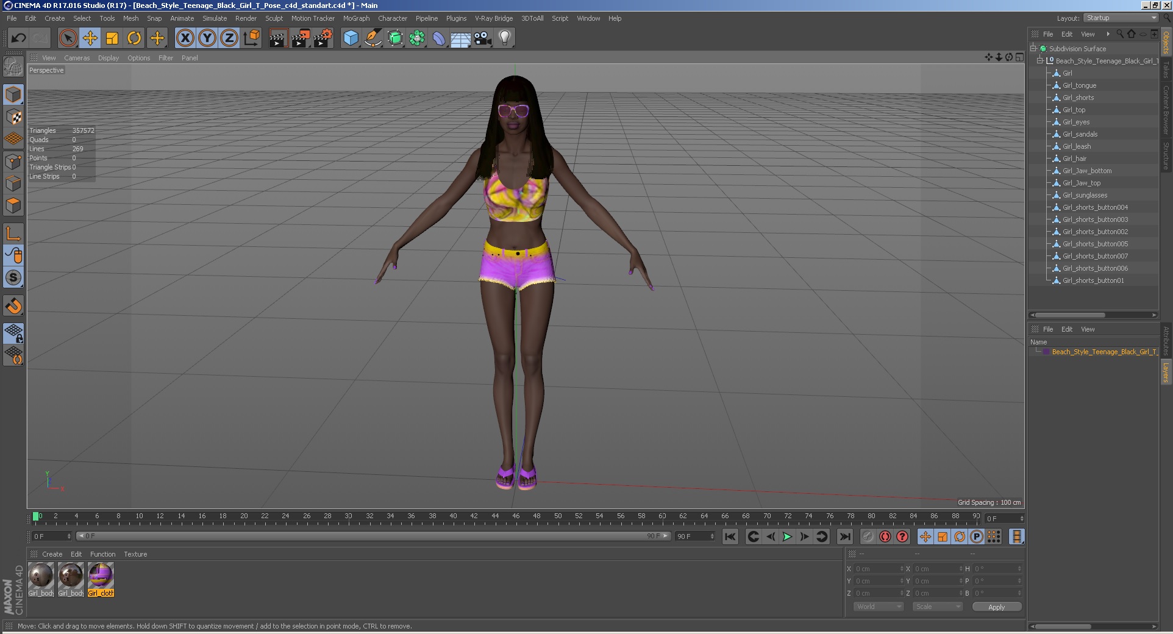The image size is (1173, 634).
Task: Click the Apply button
Action: pos(996,607)
